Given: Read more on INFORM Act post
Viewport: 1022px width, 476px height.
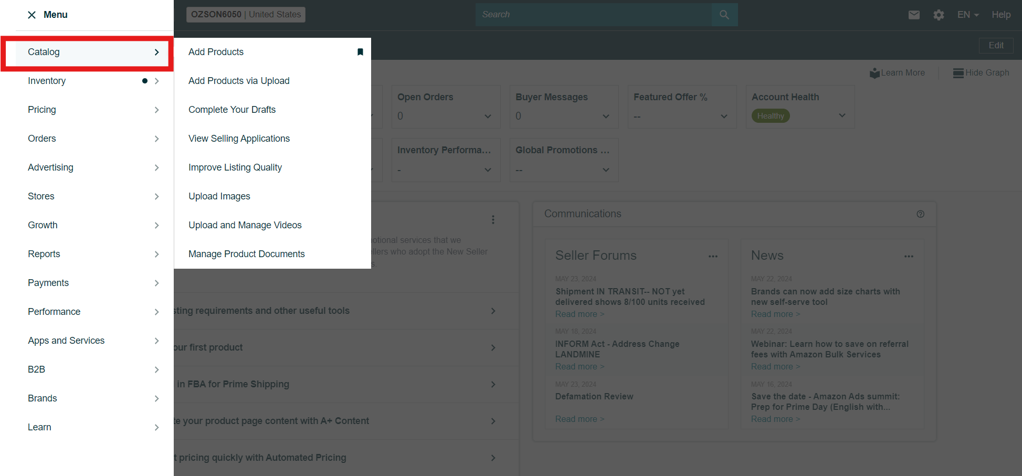Looking at the screenshot, I should 580,366.
